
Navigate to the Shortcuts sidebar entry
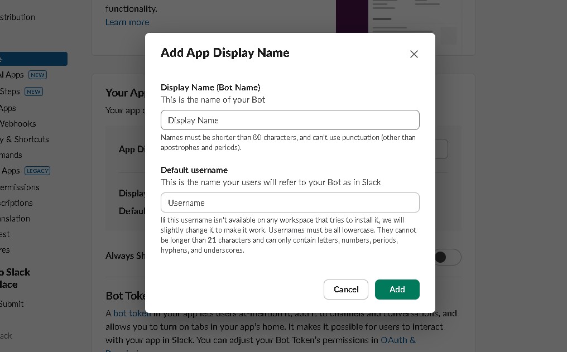(25, 139)
